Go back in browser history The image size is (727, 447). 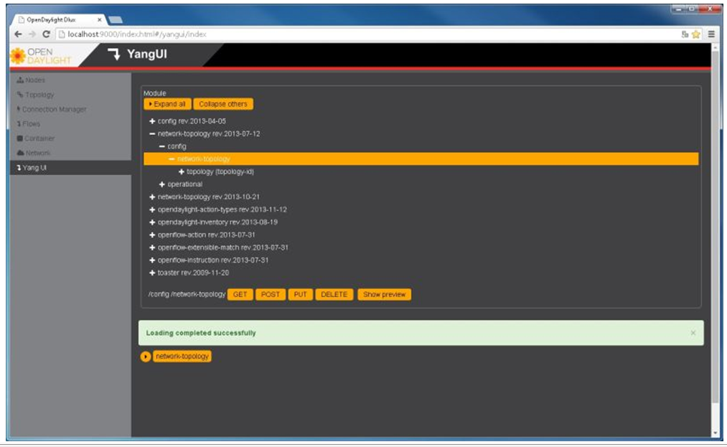pyautogui.click(x=18, y=34)
